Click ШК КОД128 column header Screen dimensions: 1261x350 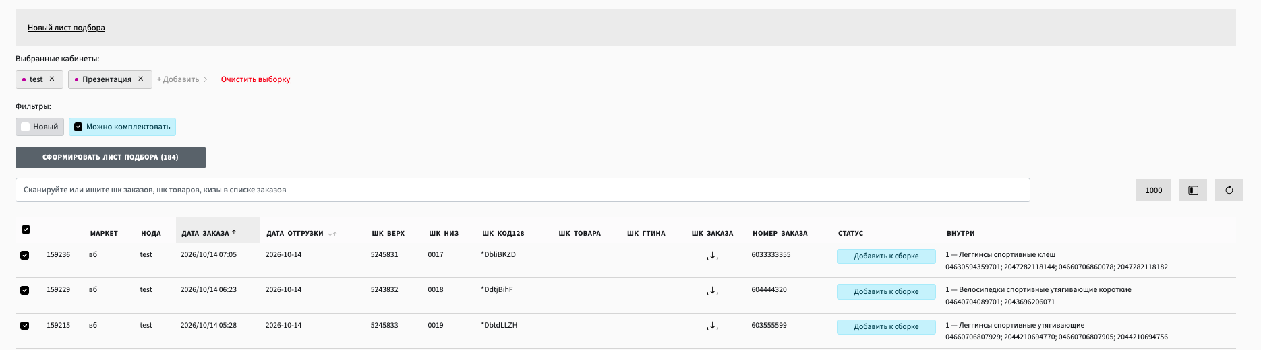click(x=503, y=234)
